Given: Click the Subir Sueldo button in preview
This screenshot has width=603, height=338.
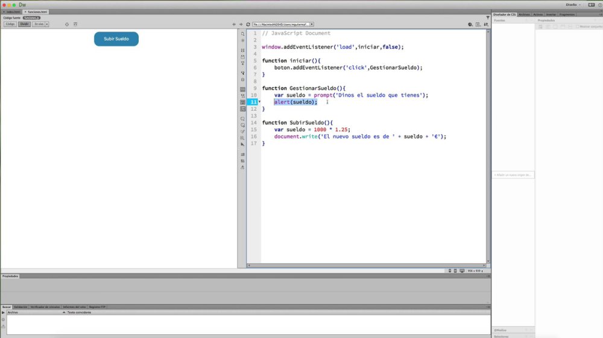Looking at the screenshot, I should [116, 38].
